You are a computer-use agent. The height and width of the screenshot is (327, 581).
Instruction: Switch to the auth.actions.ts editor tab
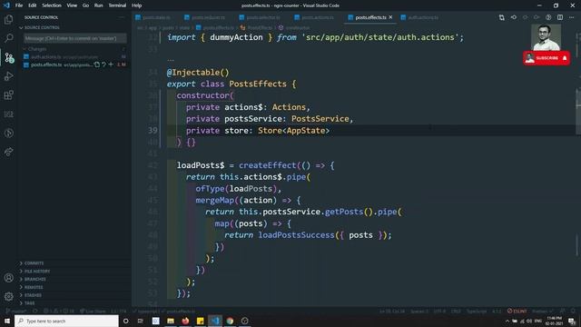420,17
